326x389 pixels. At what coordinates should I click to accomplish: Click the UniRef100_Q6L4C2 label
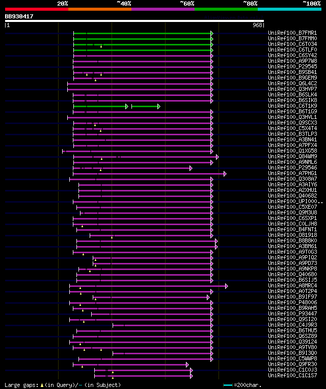pos(292,83)
